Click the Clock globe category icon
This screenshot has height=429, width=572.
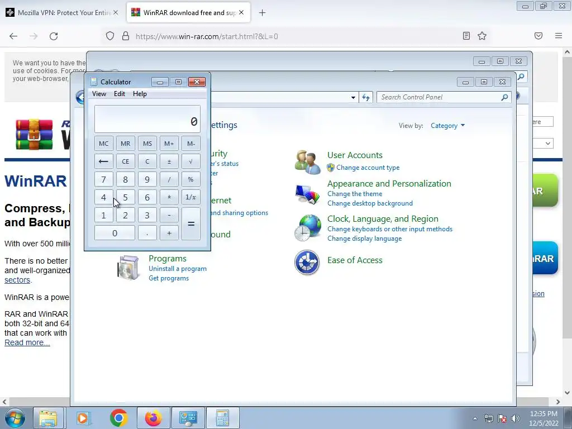(307, 228)
